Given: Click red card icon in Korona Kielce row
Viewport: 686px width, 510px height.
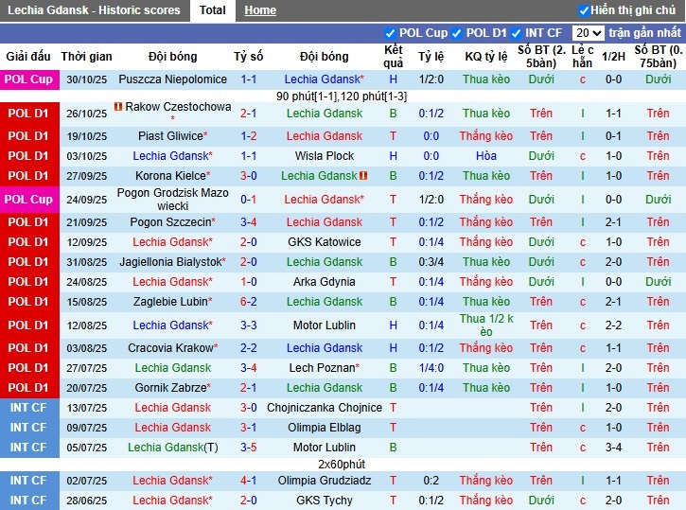Looking at the screenshot, I should tap(363, 176).
